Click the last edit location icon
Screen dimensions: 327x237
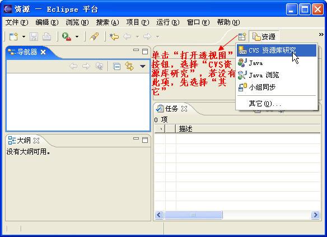114,37
